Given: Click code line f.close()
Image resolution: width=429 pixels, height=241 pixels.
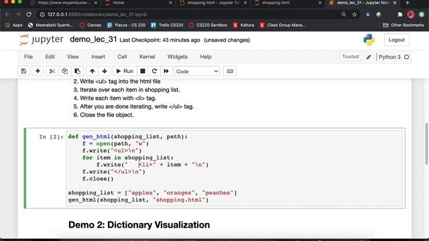Looking at the screenshot, I should 98,179.
